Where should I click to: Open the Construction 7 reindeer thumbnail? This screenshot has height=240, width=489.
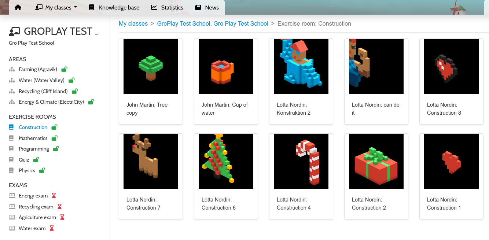(151, 161)
